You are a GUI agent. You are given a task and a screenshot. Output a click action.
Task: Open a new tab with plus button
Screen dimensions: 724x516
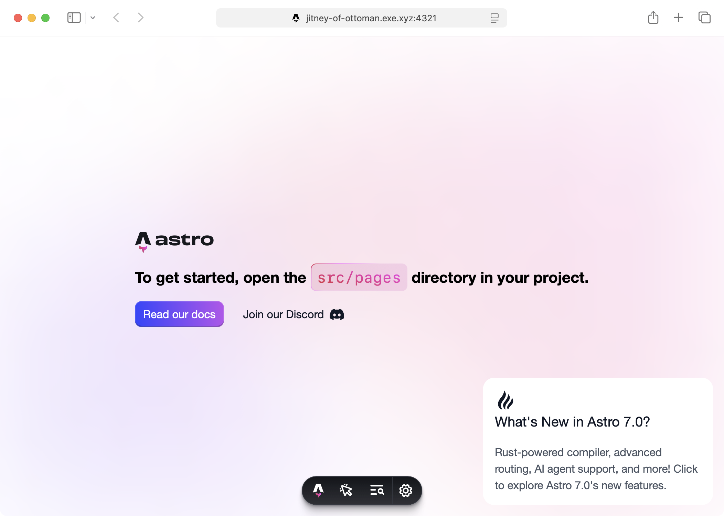(x=678, y=18)
